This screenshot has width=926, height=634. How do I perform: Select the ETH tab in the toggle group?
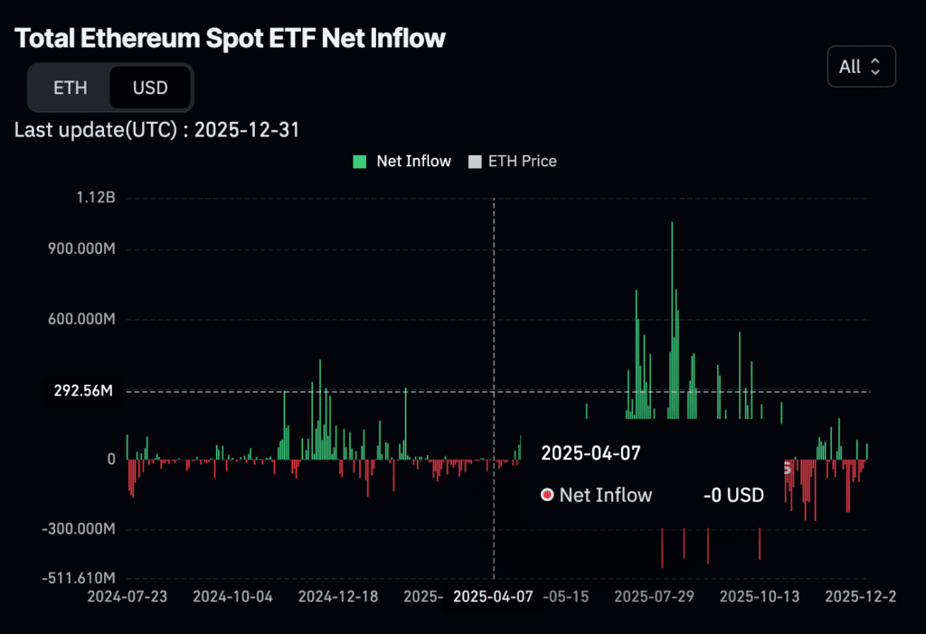pos(71,88)
